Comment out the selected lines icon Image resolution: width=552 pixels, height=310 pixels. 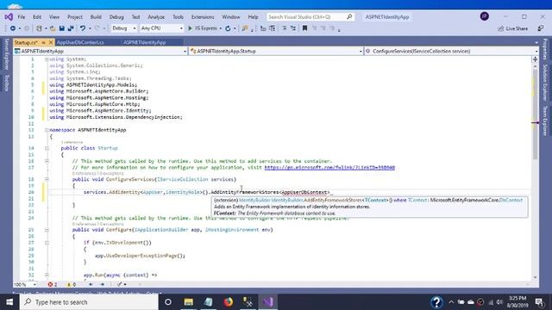click(x=285, y=28)
